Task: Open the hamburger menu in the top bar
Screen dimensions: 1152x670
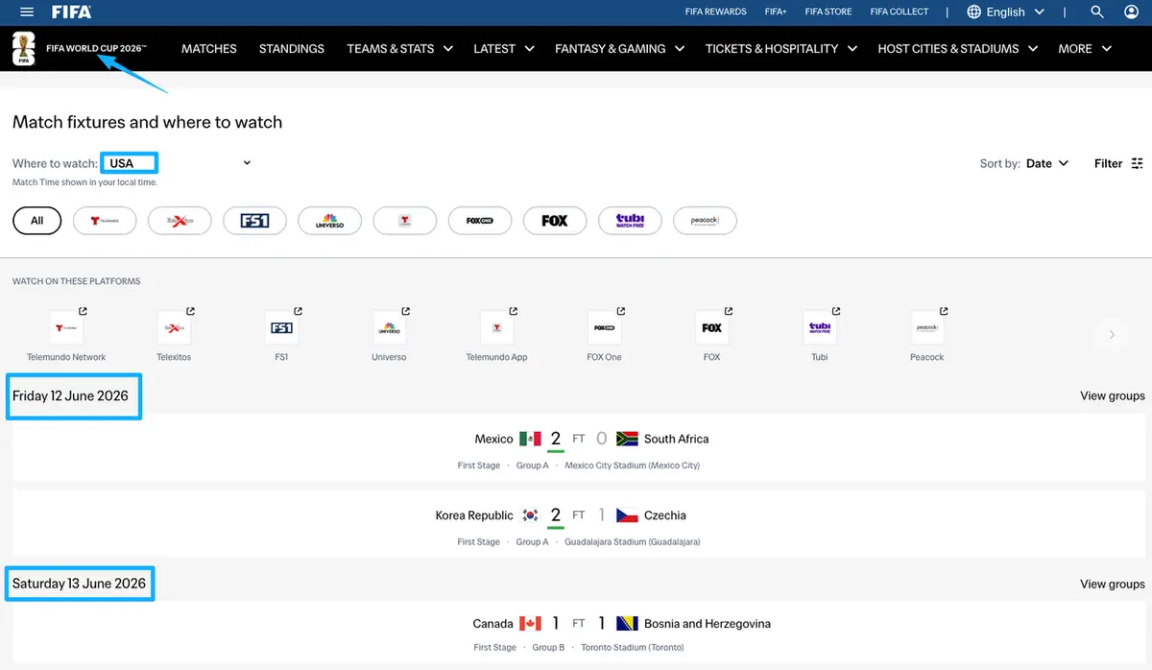Action: [27, 12]
